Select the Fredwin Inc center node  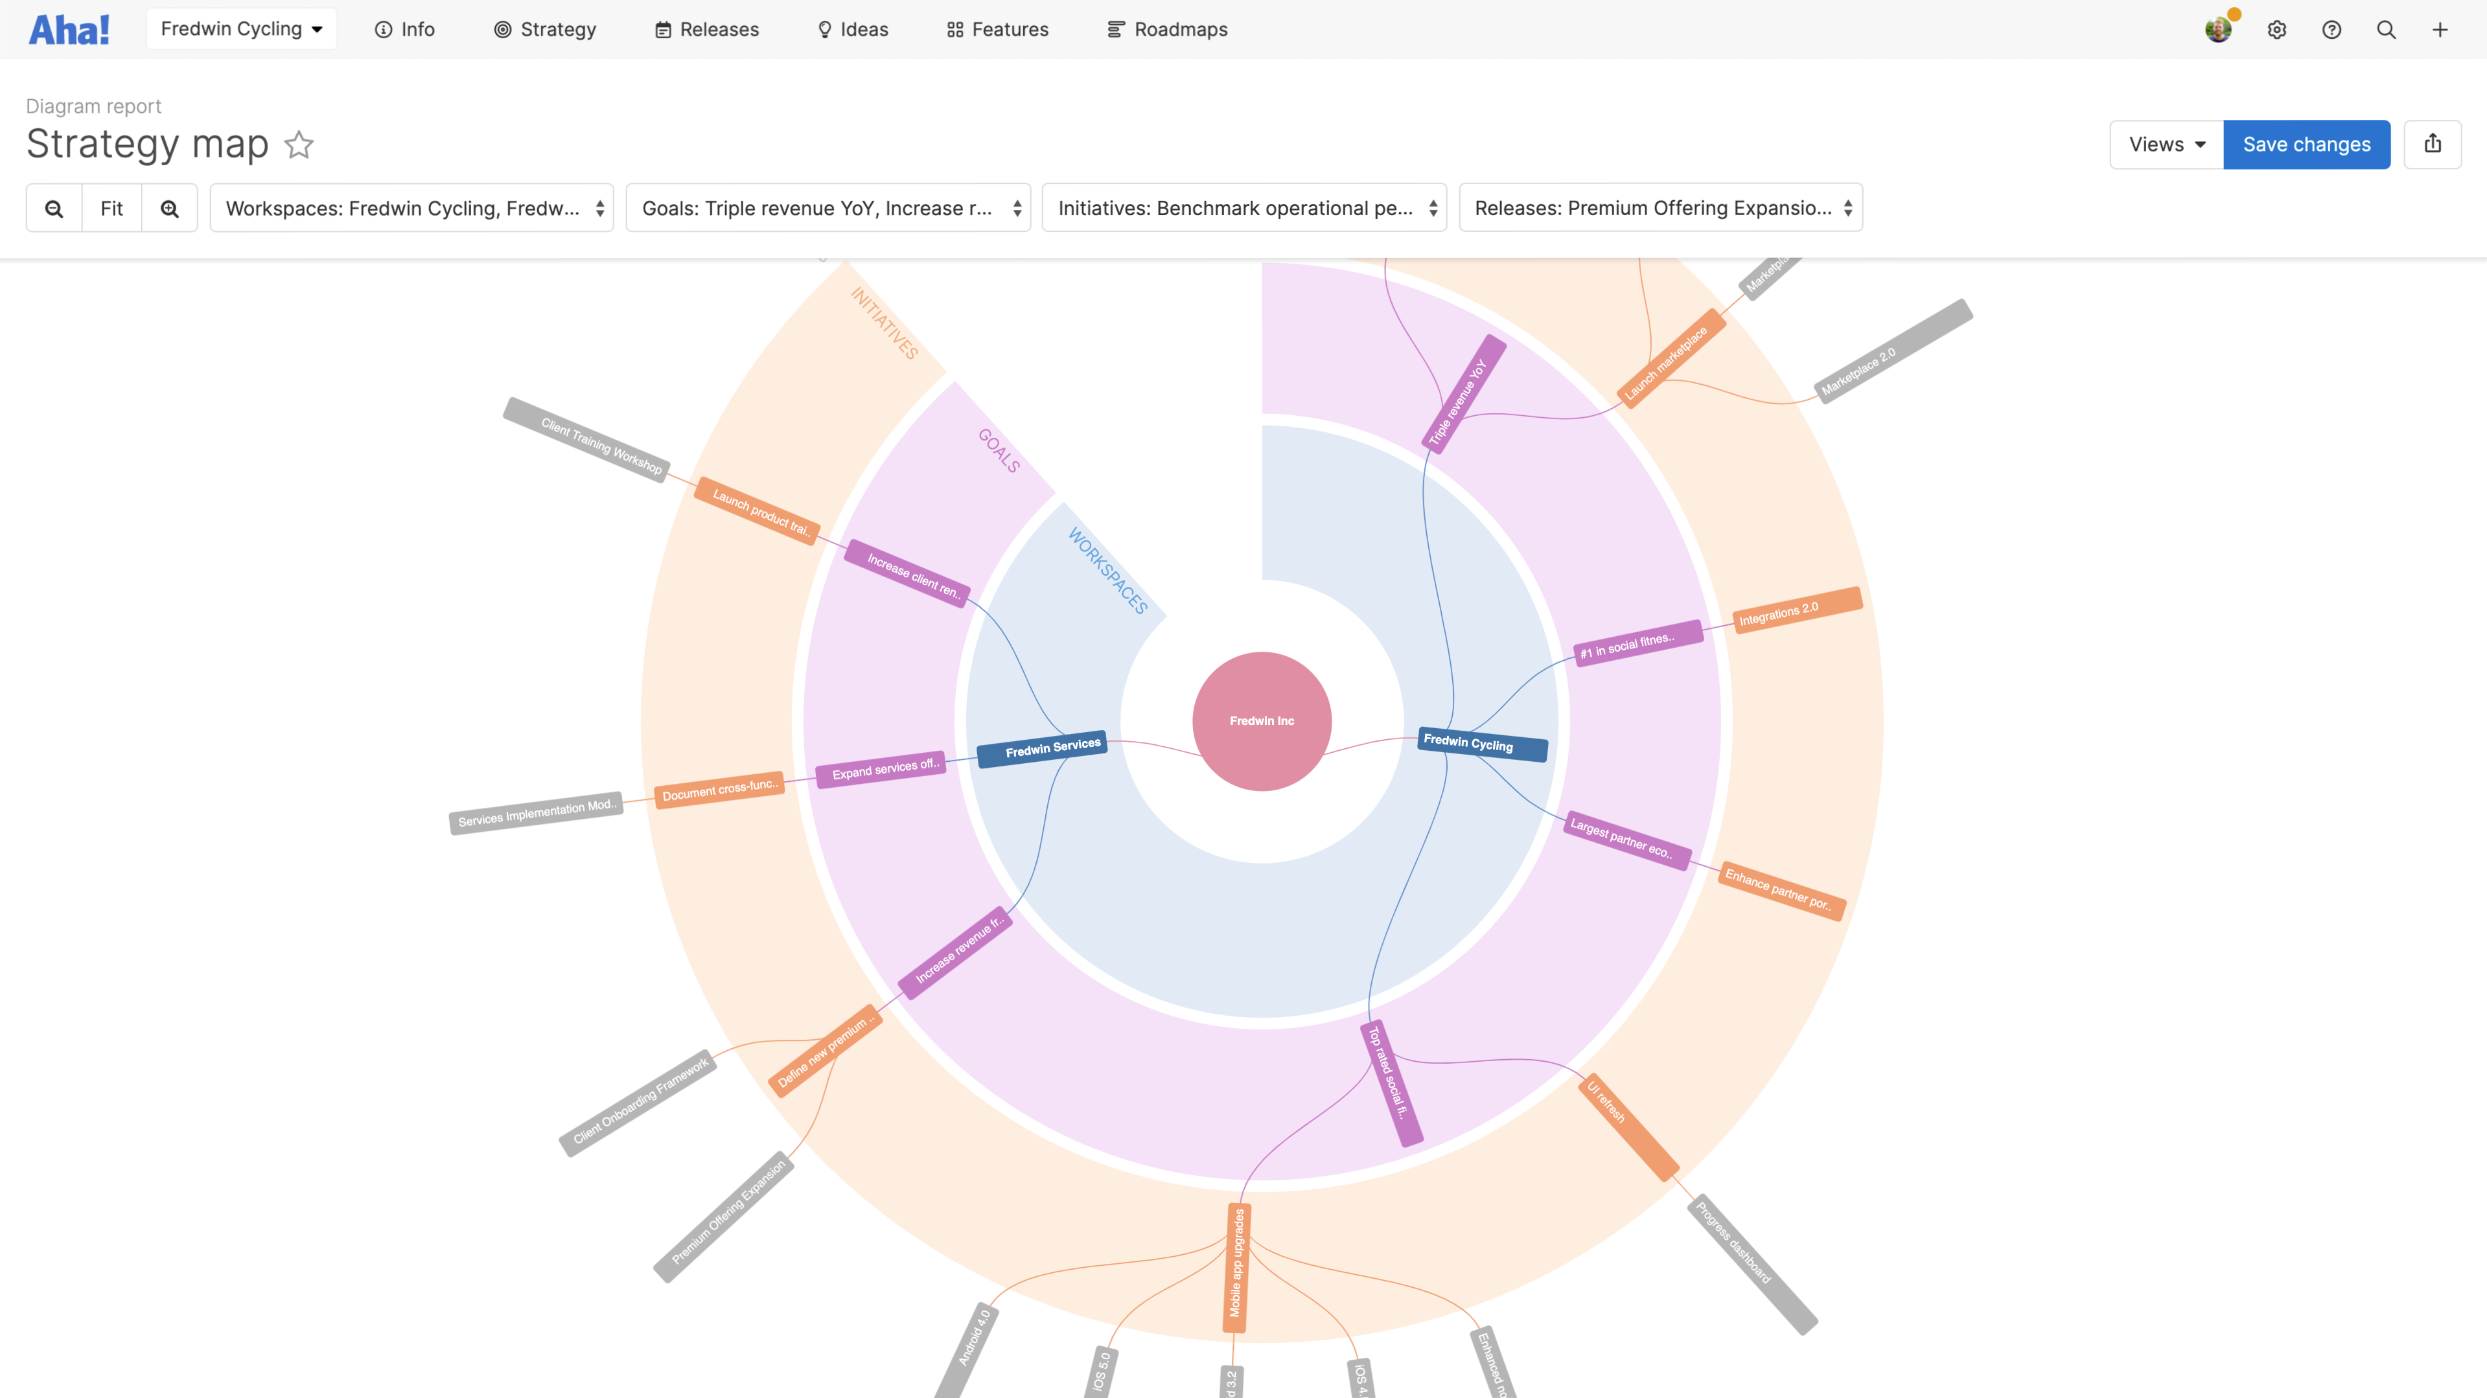click(x=1262, y=721)
